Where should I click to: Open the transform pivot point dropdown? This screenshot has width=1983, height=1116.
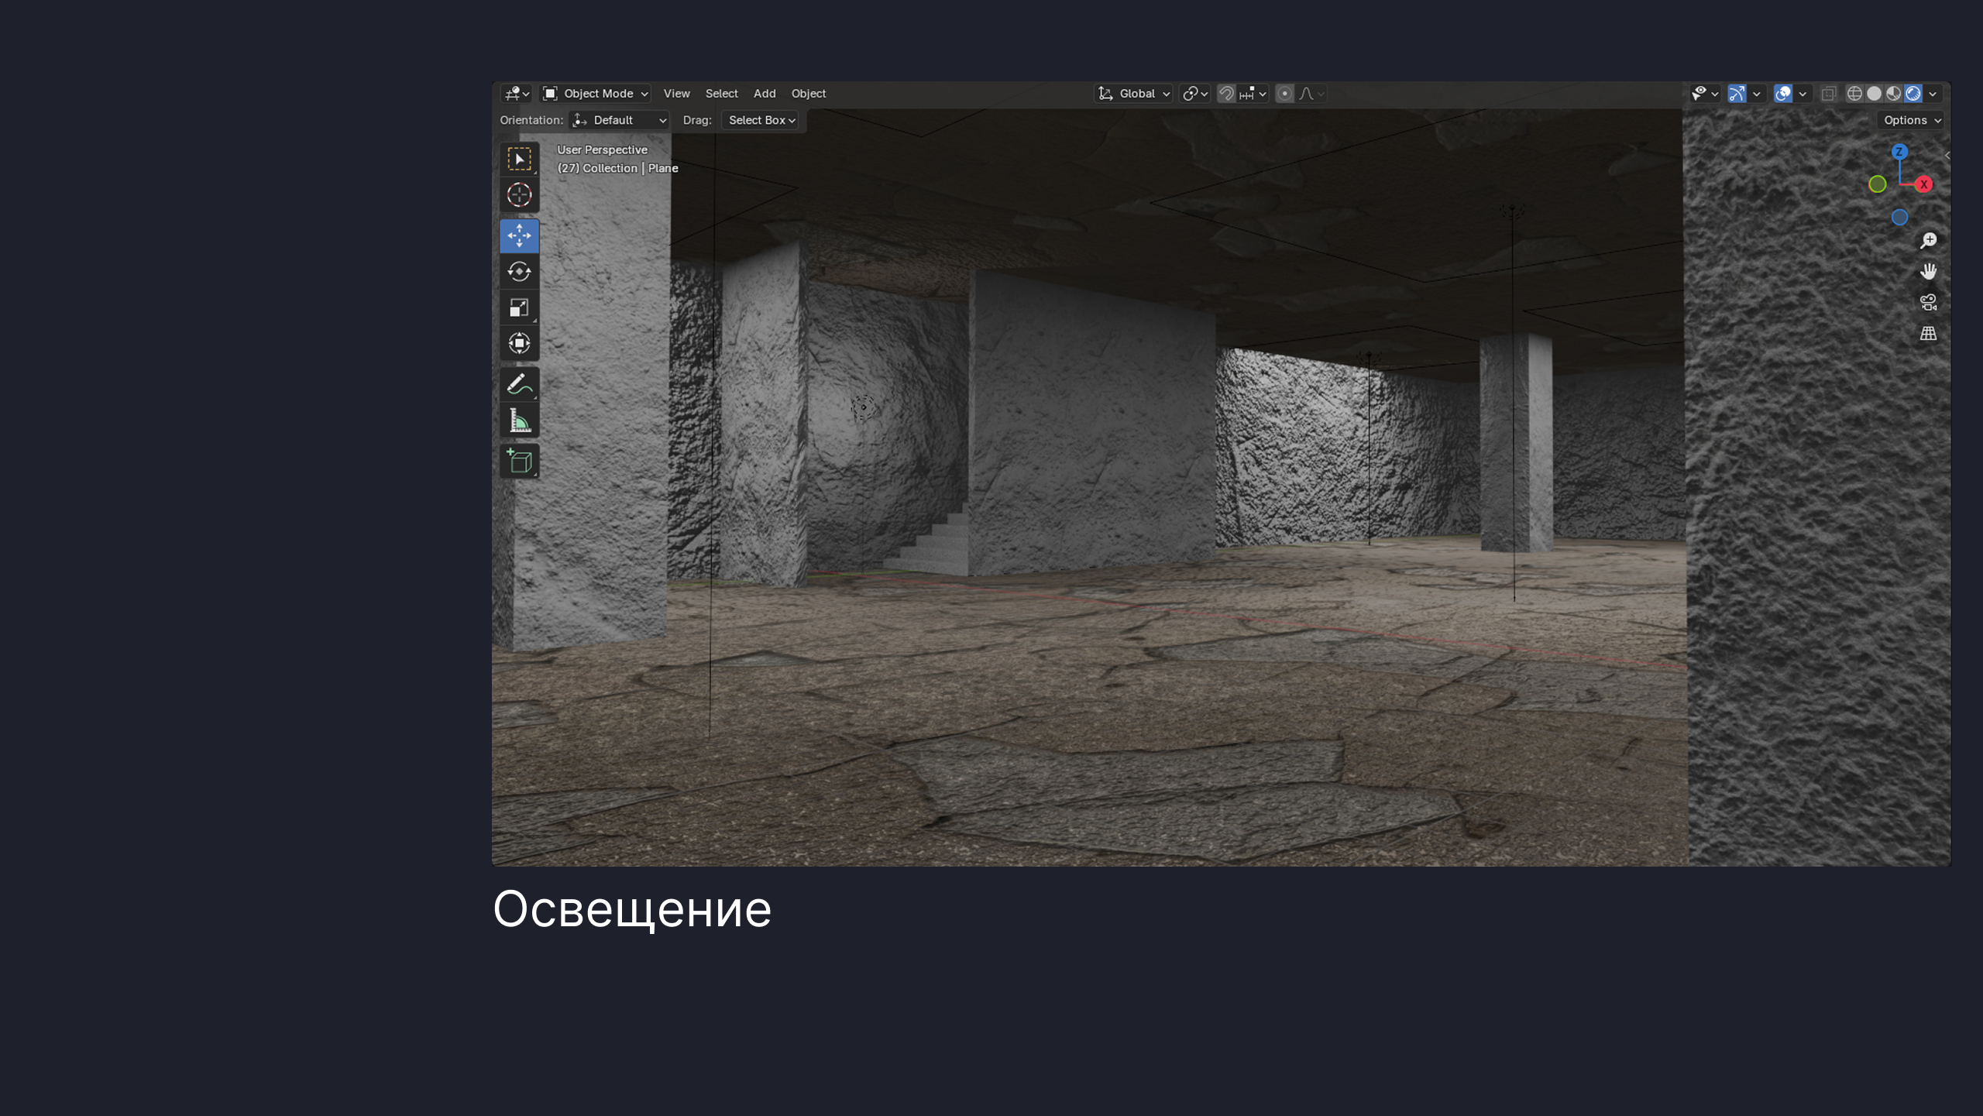1195,94
